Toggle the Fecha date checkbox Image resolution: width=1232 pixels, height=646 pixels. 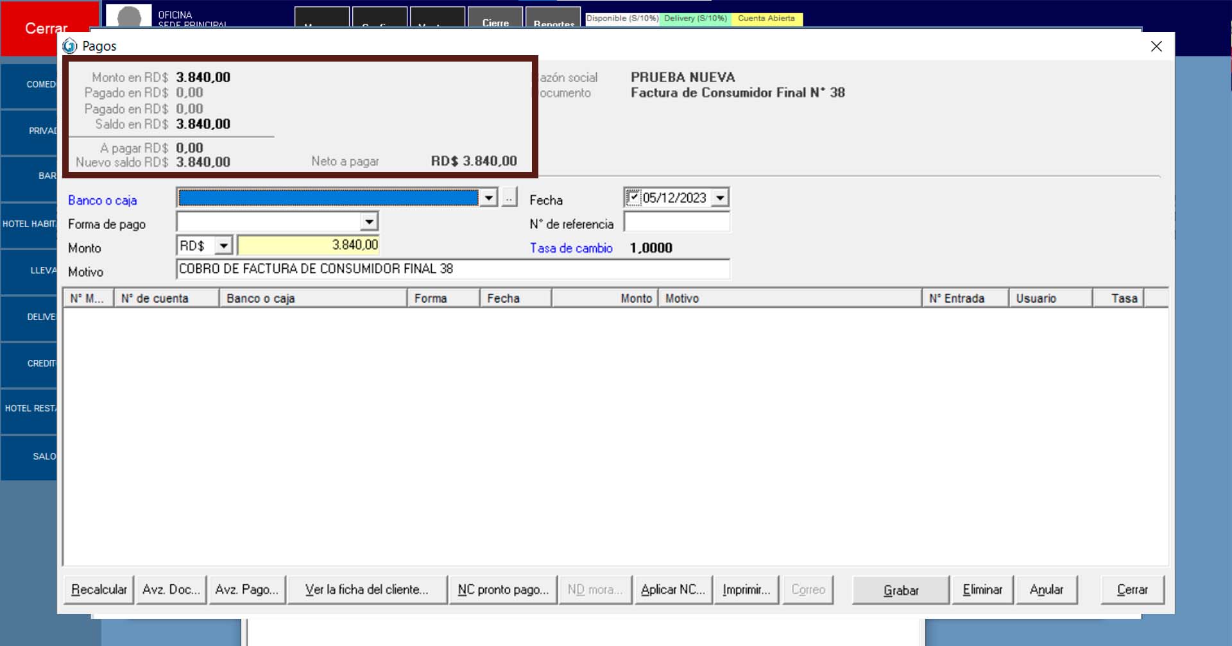[x=633, y=198]
